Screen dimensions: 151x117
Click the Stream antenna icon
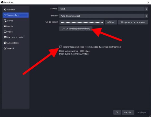[5, 15]
